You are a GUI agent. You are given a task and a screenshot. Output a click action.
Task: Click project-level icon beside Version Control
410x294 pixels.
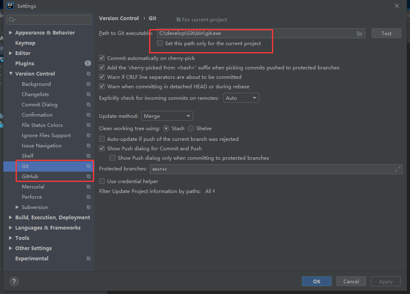coord(89,73)
